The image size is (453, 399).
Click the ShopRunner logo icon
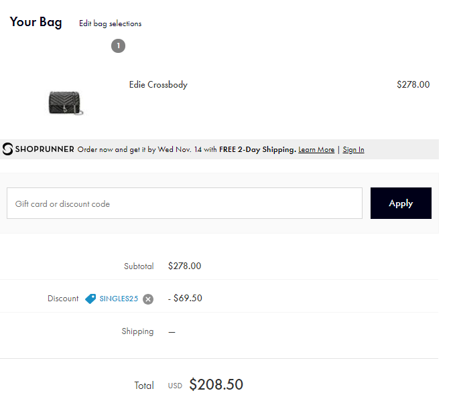coord(7,149)
